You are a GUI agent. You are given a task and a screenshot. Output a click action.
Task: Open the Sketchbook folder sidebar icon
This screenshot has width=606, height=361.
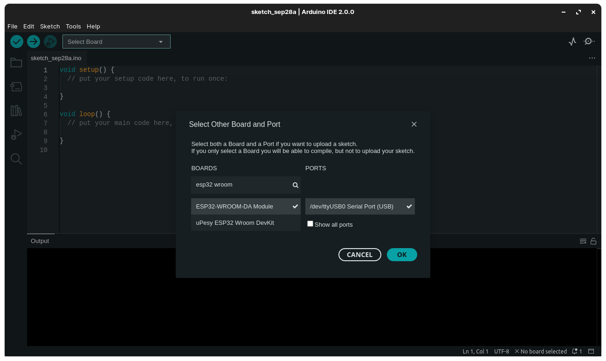point(16,62)
